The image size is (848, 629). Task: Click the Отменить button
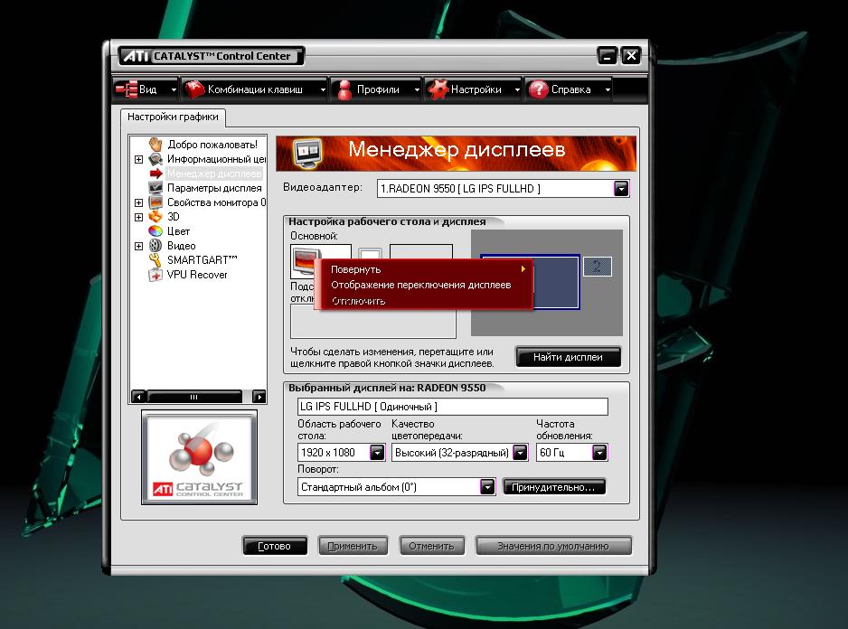pos(431,546)
